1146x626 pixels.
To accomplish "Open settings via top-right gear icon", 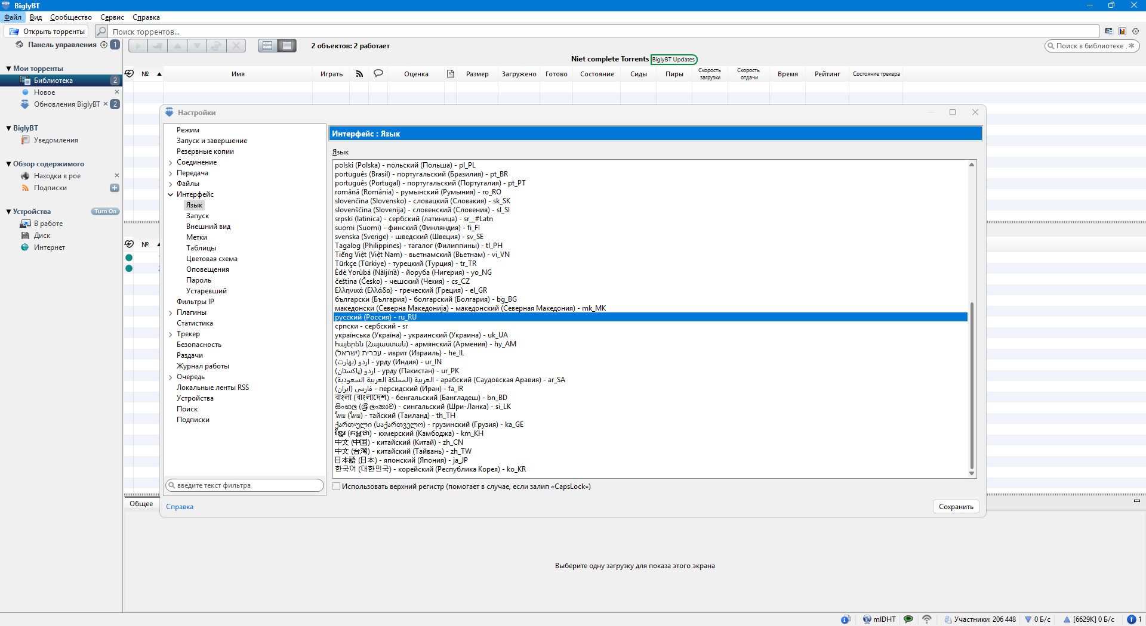I will click(1135, 32).
